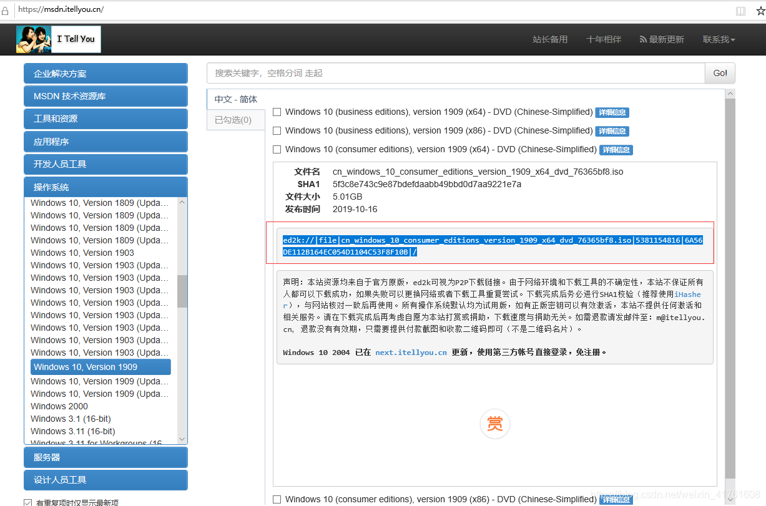
Task: Expand the 服务器 category
Action: pos(105,457)
